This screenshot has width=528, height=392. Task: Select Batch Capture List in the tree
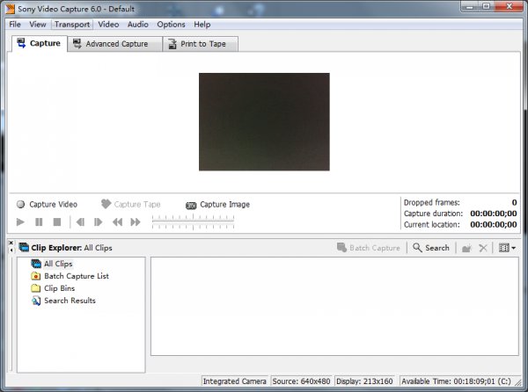[x=77, y=276]
